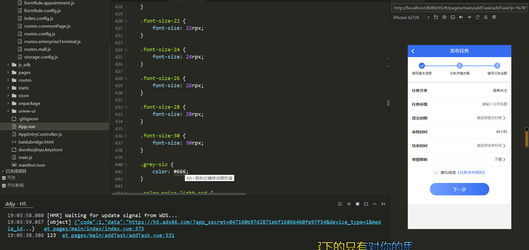Open the addTask.vue:531 console link

coord(118,235)
